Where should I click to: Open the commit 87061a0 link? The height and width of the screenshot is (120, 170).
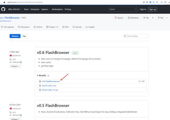coord(16,62)
